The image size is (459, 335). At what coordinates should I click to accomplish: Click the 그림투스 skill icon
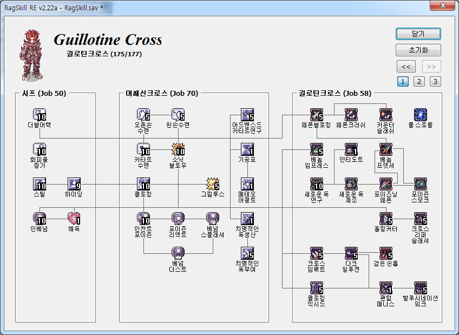tap(213, 184)
